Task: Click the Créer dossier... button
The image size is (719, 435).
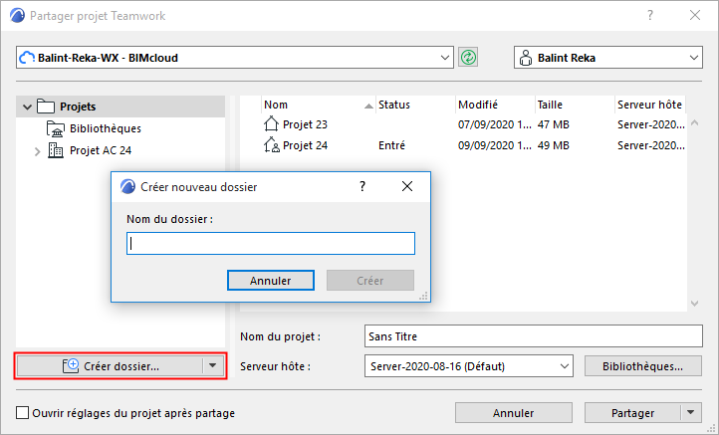Action: coord(111,365)
